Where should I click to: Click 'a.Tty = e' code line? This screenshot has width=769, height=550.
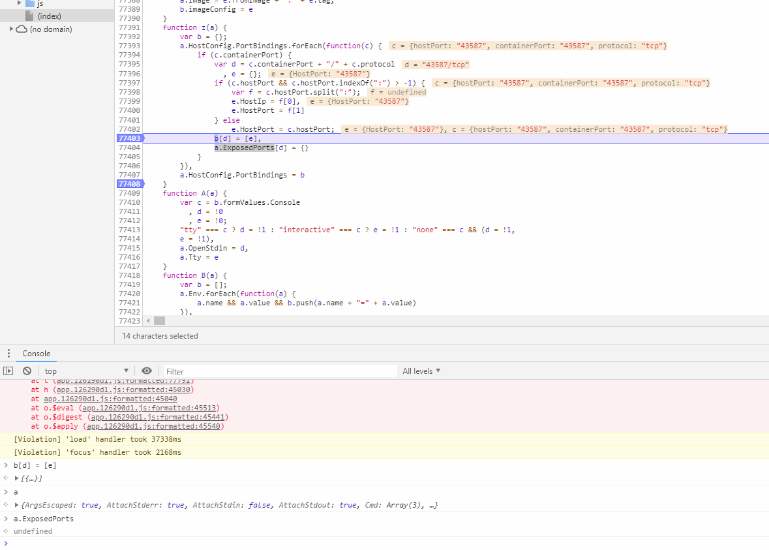coord(199,258)
